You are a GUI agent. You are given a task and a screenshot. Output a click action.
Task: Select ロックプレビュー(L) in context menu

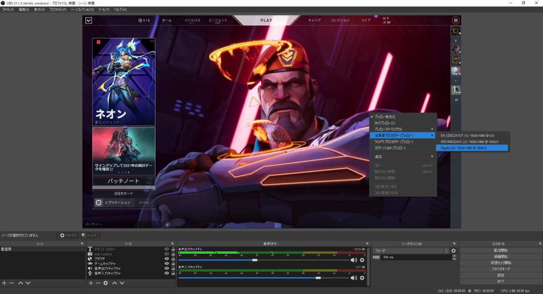tap(403, 123)
